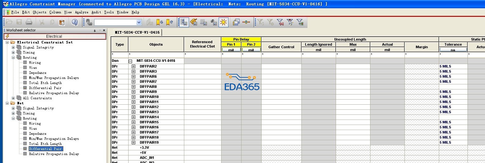Image resolution: width=485 pixels, height=163 pixels.
Task: Click the gray grid worksheet toolbar icon
Action: tap(204, 22)
